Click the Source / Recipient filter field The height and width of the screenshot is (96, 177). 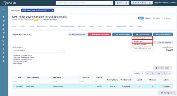pyautogui.click(x=39, y=82)
